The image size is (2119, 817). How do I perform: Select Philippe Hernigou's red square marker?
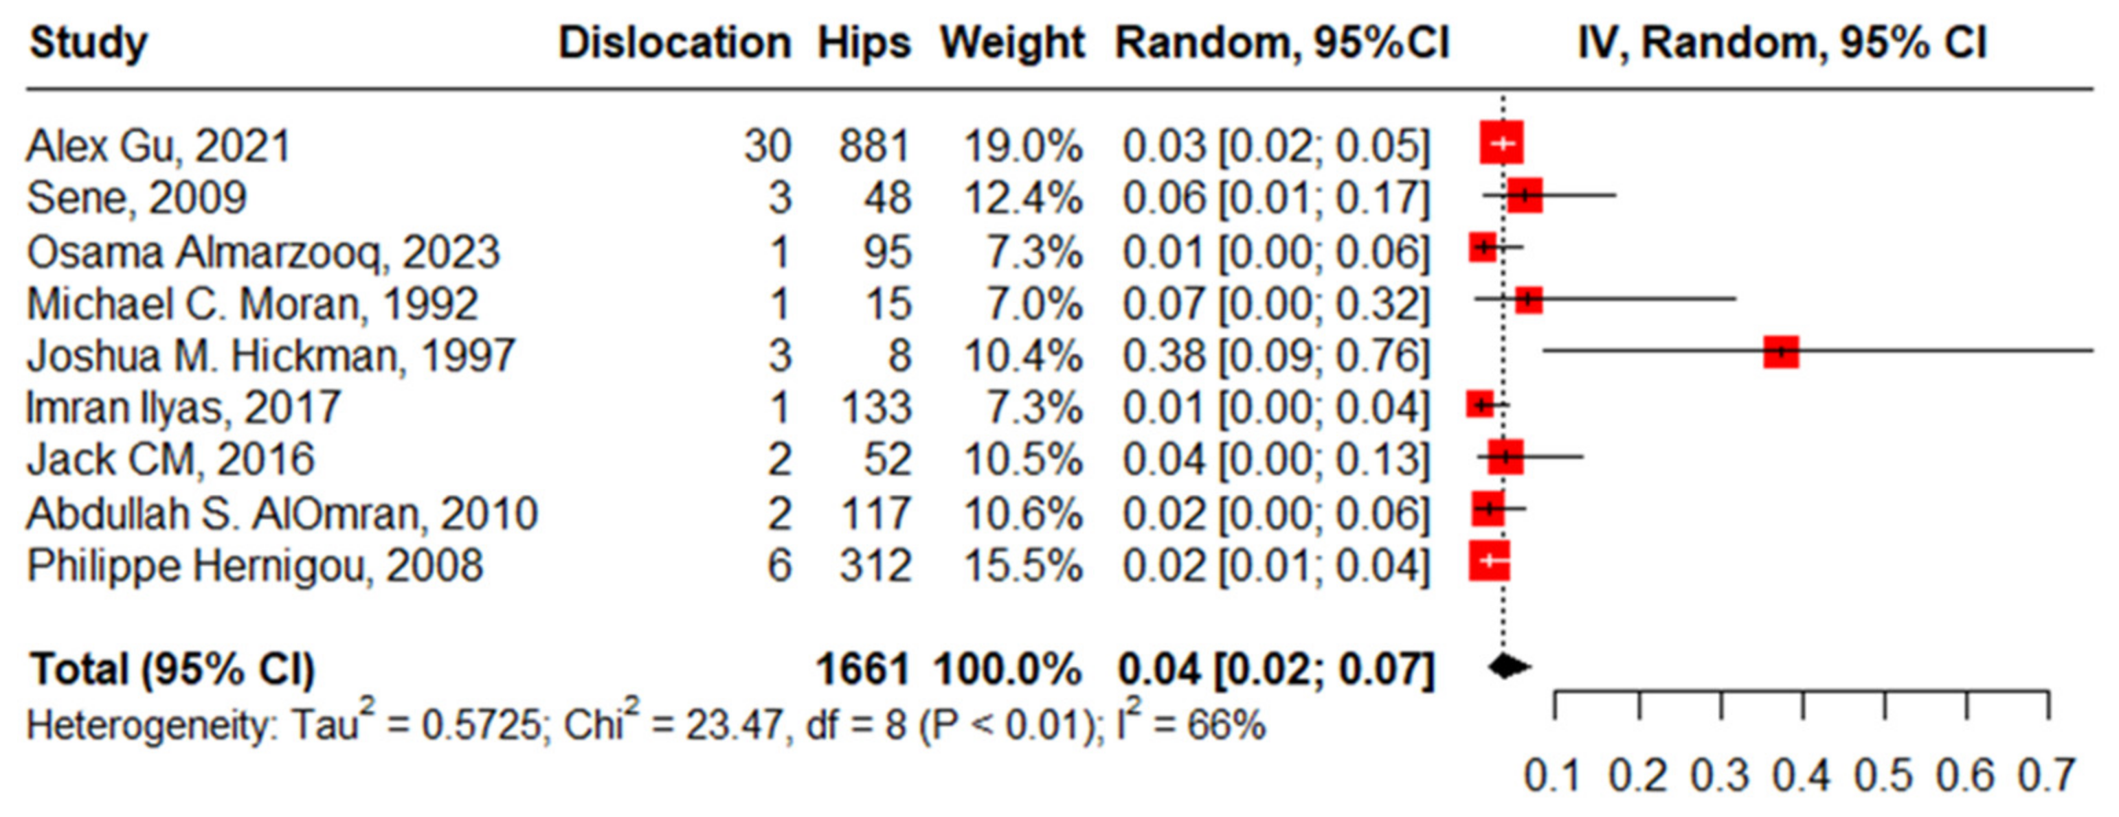pyautogui.click(x=1489, y=562)
